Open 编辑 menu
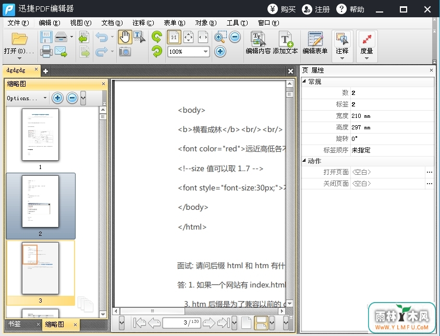The width and height of the screenshot is (440, 336). click(50, 23)
